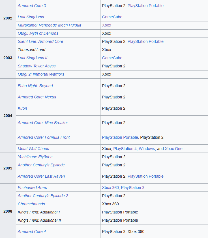Open Shadow Tower Abyss link
208x238 pixels.
[37, 66]
